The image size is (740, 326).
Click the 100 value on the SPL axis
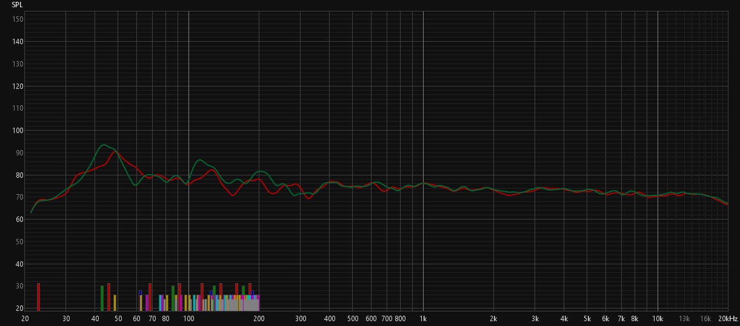point(18,131)
